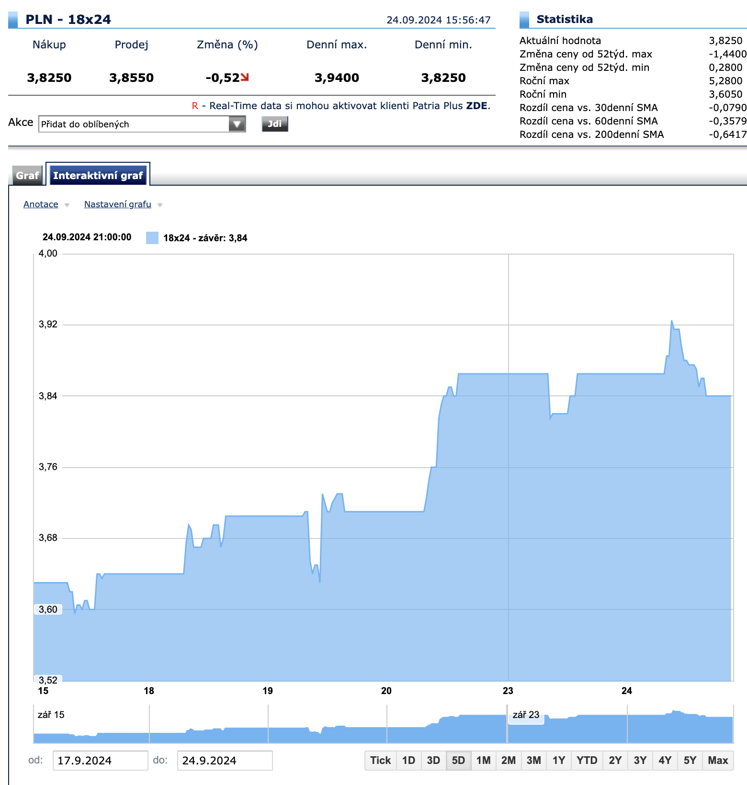Set chart range to 1D

(408, 761)
